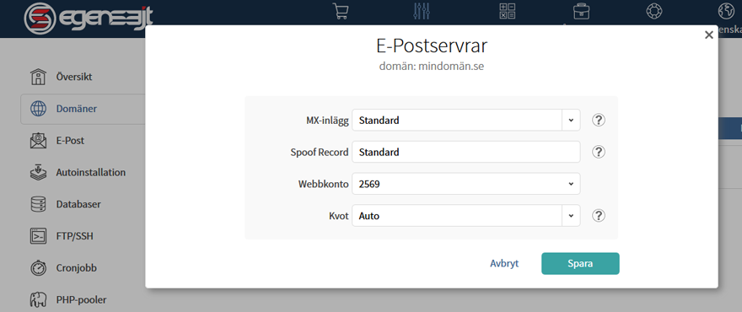The width and height of the screenshot is (742, 312).
Task: Focus the Spoof Record input field
Action: click(x=466, y=152)
